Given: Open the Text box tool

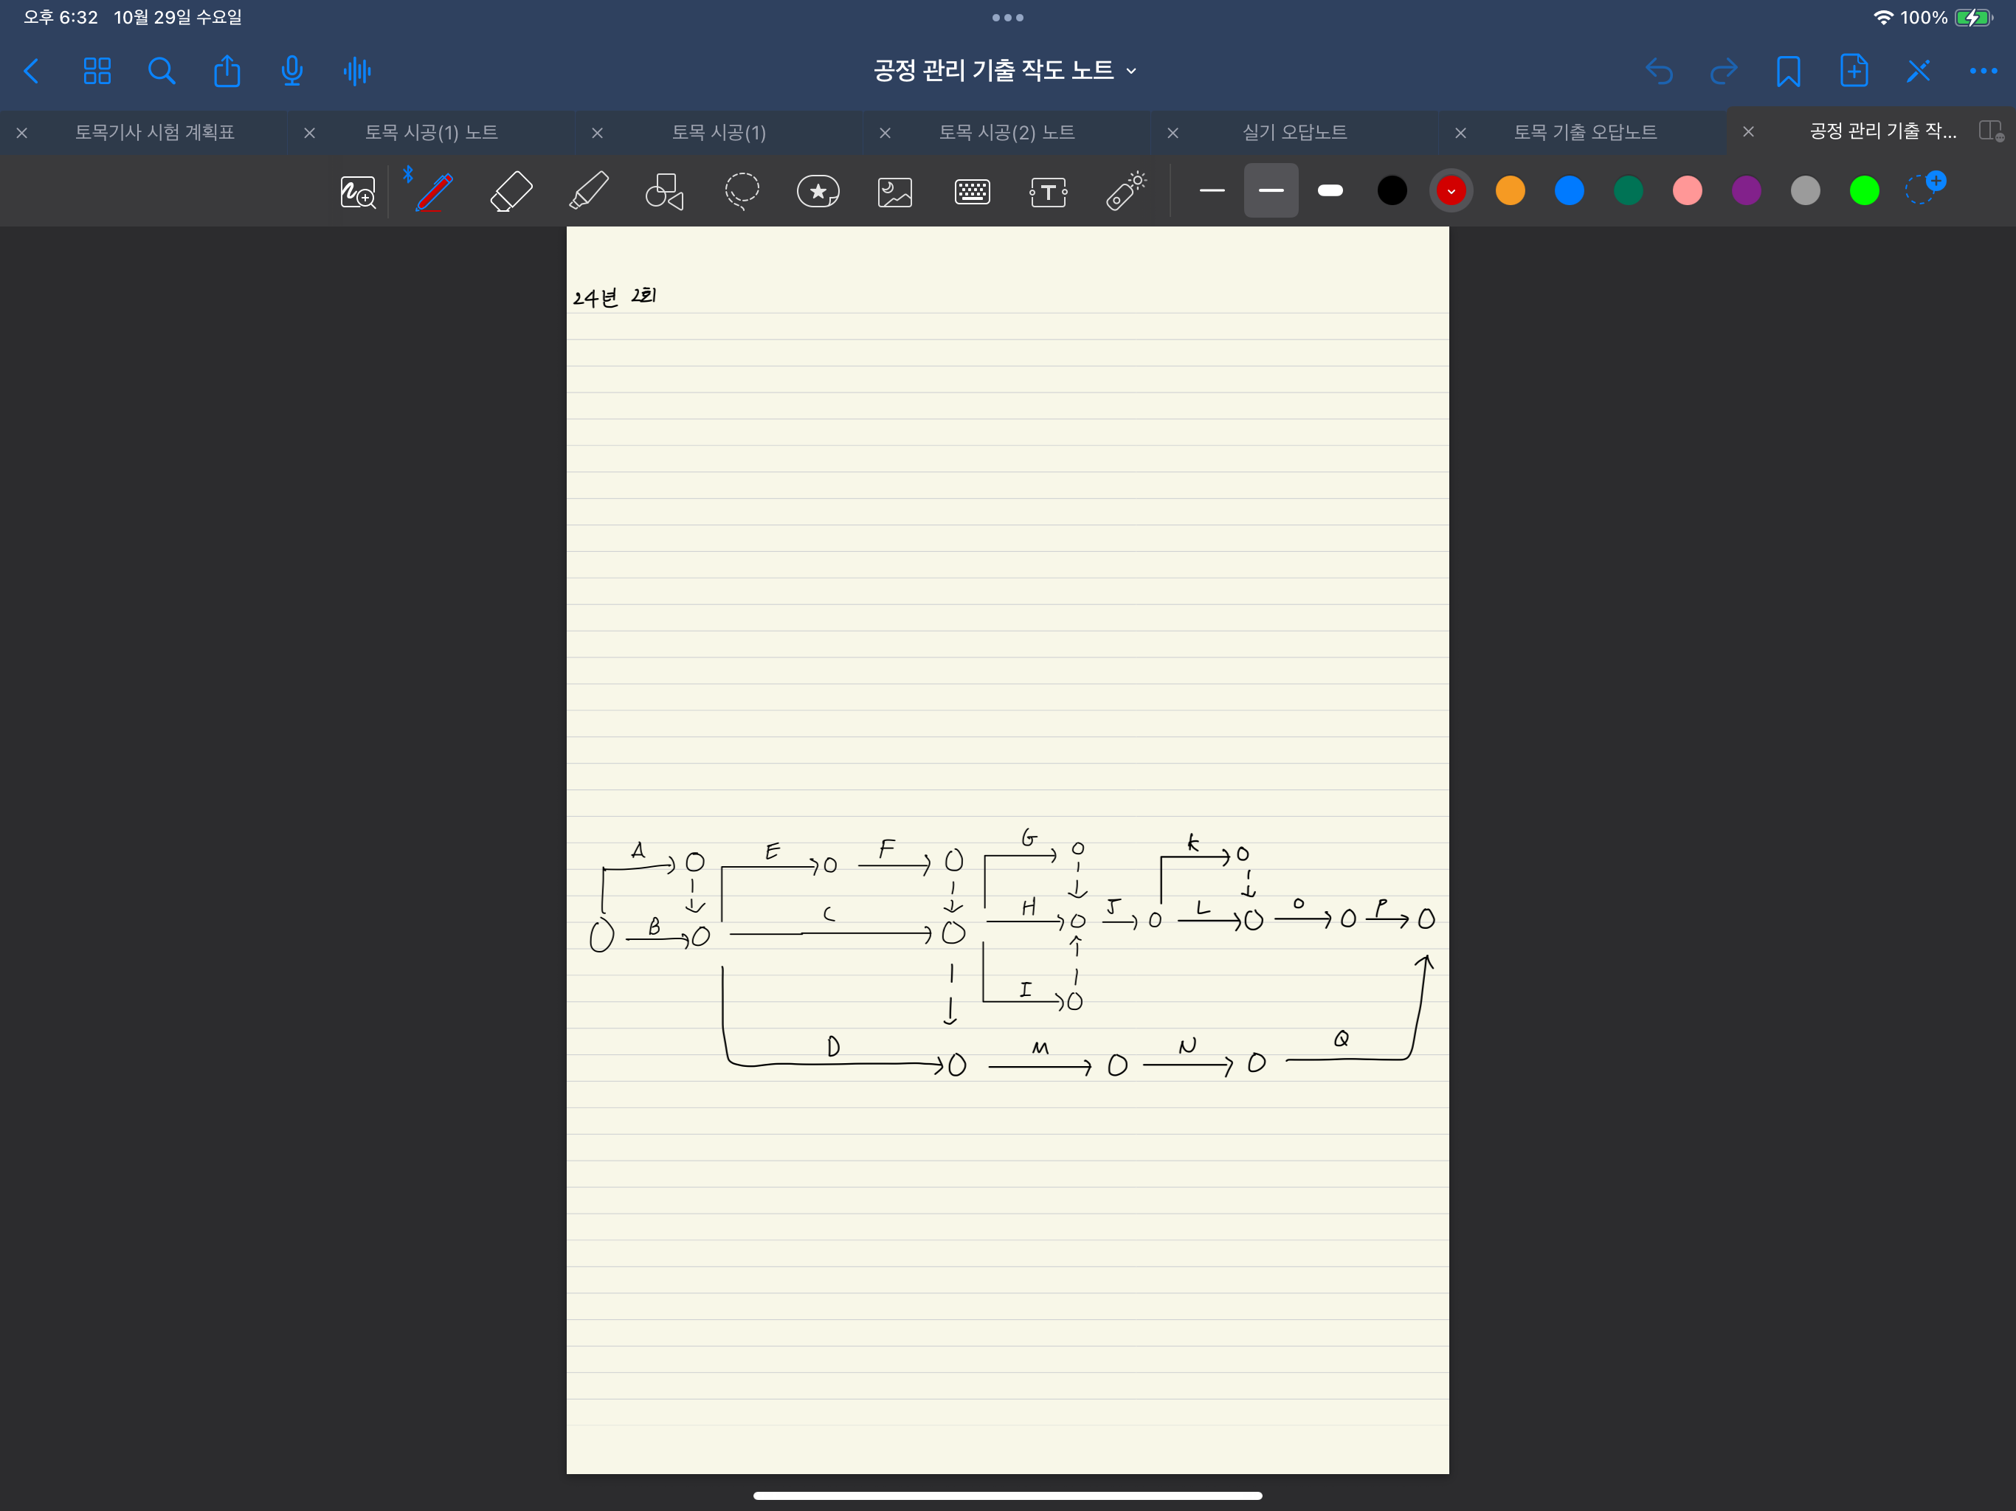Looking at the screenshot, I should pyautogui.click(x=1048, y=191).
